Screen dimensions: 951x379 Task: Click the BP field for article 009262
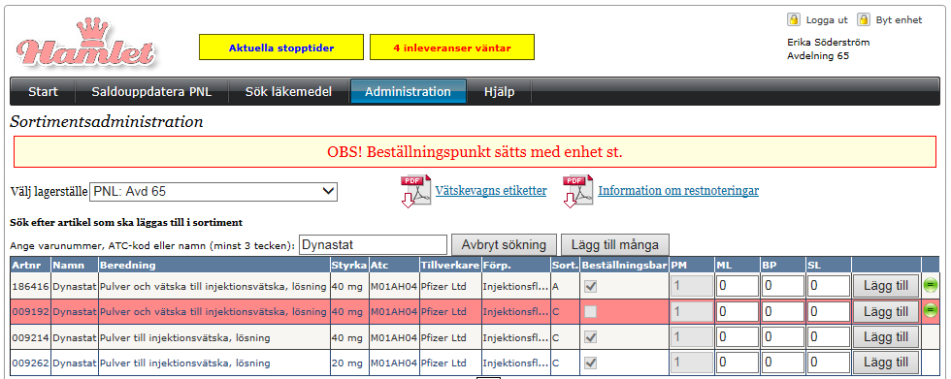pos(783,363)
